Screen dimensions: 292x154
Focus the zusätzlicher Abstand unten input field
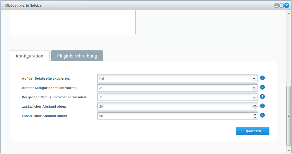tap(175, 116)
